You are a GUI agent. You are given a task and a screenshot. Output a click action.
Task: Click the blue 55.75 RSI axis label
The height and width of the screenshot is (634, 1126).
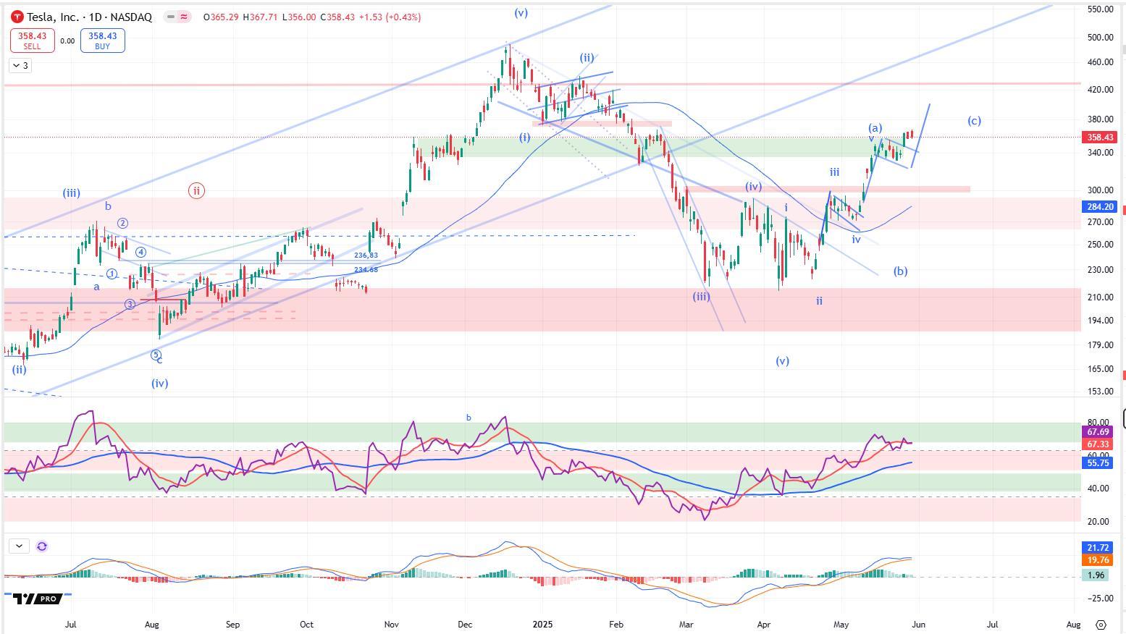coord(1098,462)
